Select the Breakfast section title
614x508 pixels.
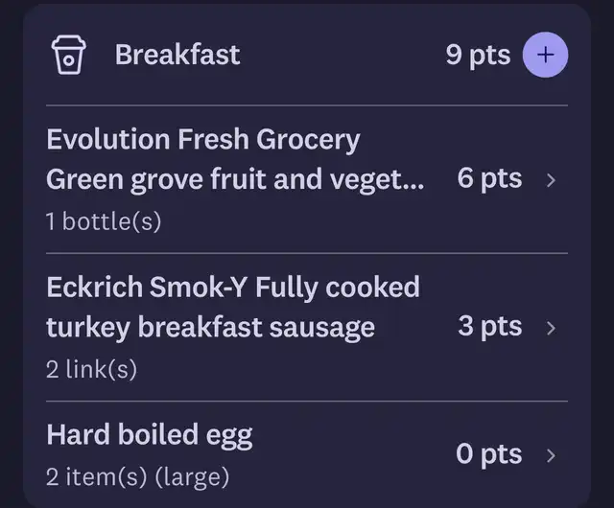177,55
